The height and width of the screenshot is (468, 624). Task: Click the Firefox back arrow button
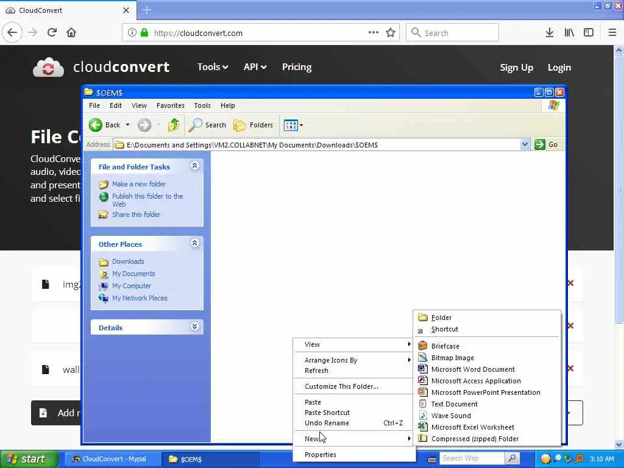click(12, 33)
